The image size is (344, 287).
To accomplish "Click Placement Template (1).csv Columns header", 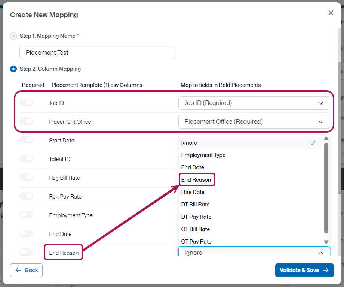I will click(x=97, y=85).
